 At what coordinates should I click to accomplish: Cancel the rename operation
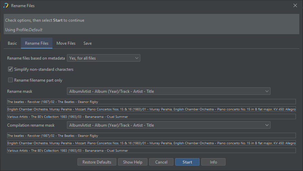point(161,162)
